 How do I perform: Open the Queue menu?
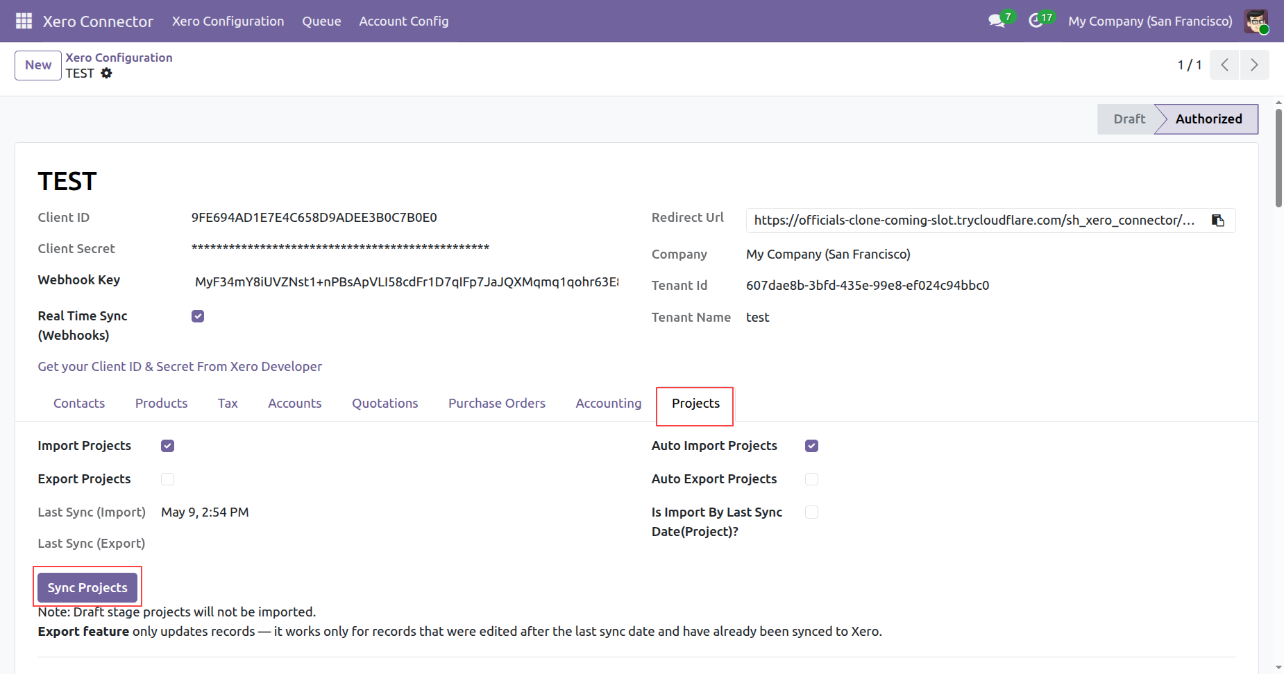[x=321, y=21]
